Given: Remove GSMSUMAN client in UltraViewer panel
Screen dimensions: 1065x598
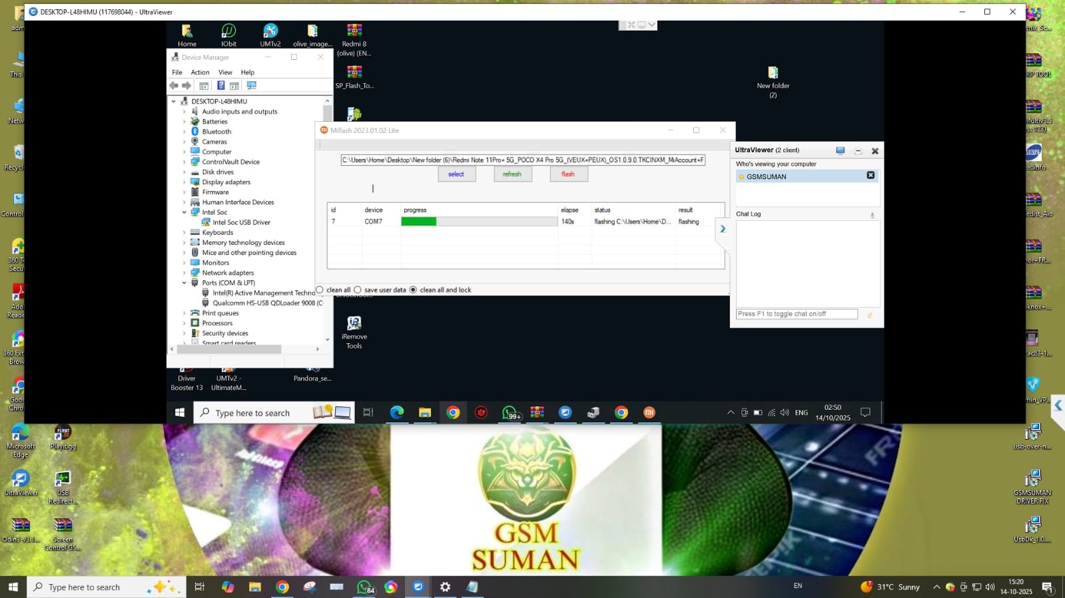Looking at the screenshot, I should coord(871,175).
